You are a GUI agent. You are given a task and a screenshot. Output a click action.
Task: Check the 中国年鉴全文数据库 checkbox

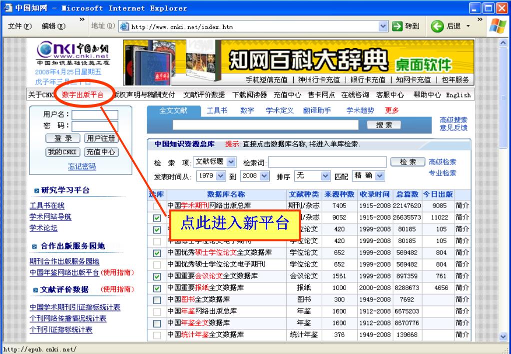tap(157, 323)
